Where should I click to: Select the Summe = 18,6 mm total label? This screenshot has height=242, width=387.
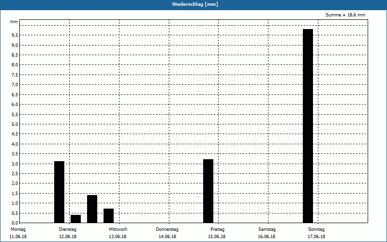click(x=345, y=15)
